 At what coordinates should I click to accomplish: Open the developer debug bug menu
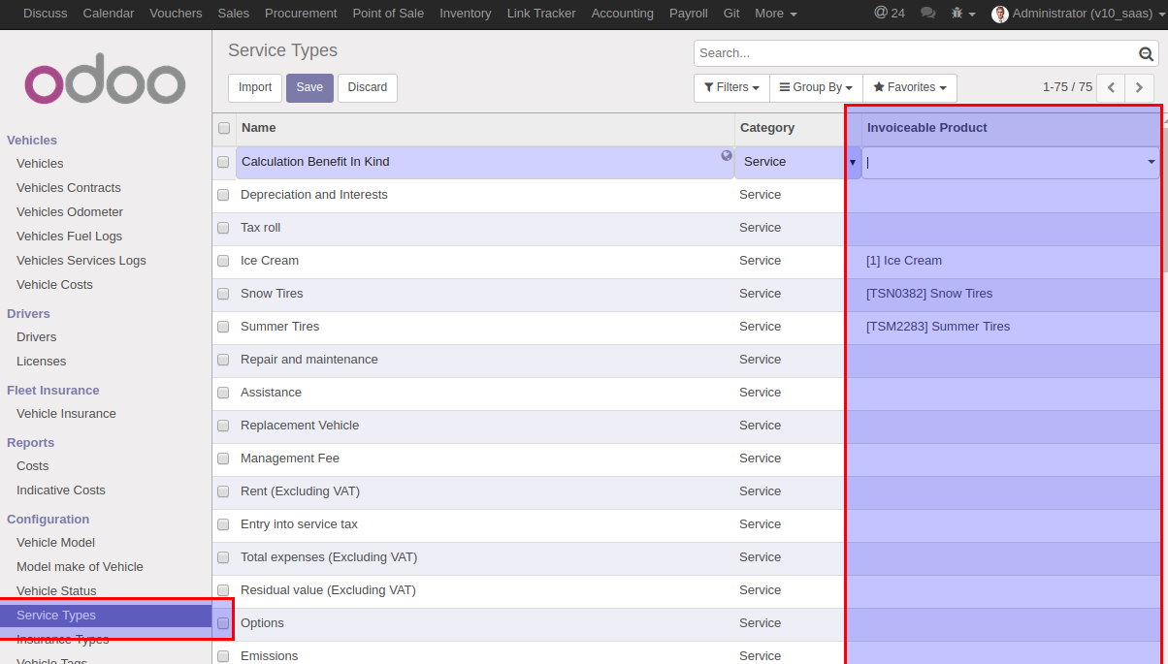pos(962,14)
